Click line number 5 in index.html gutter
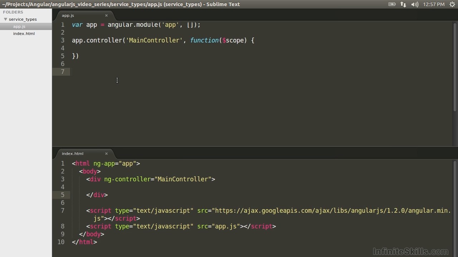 tap(63, 195)
